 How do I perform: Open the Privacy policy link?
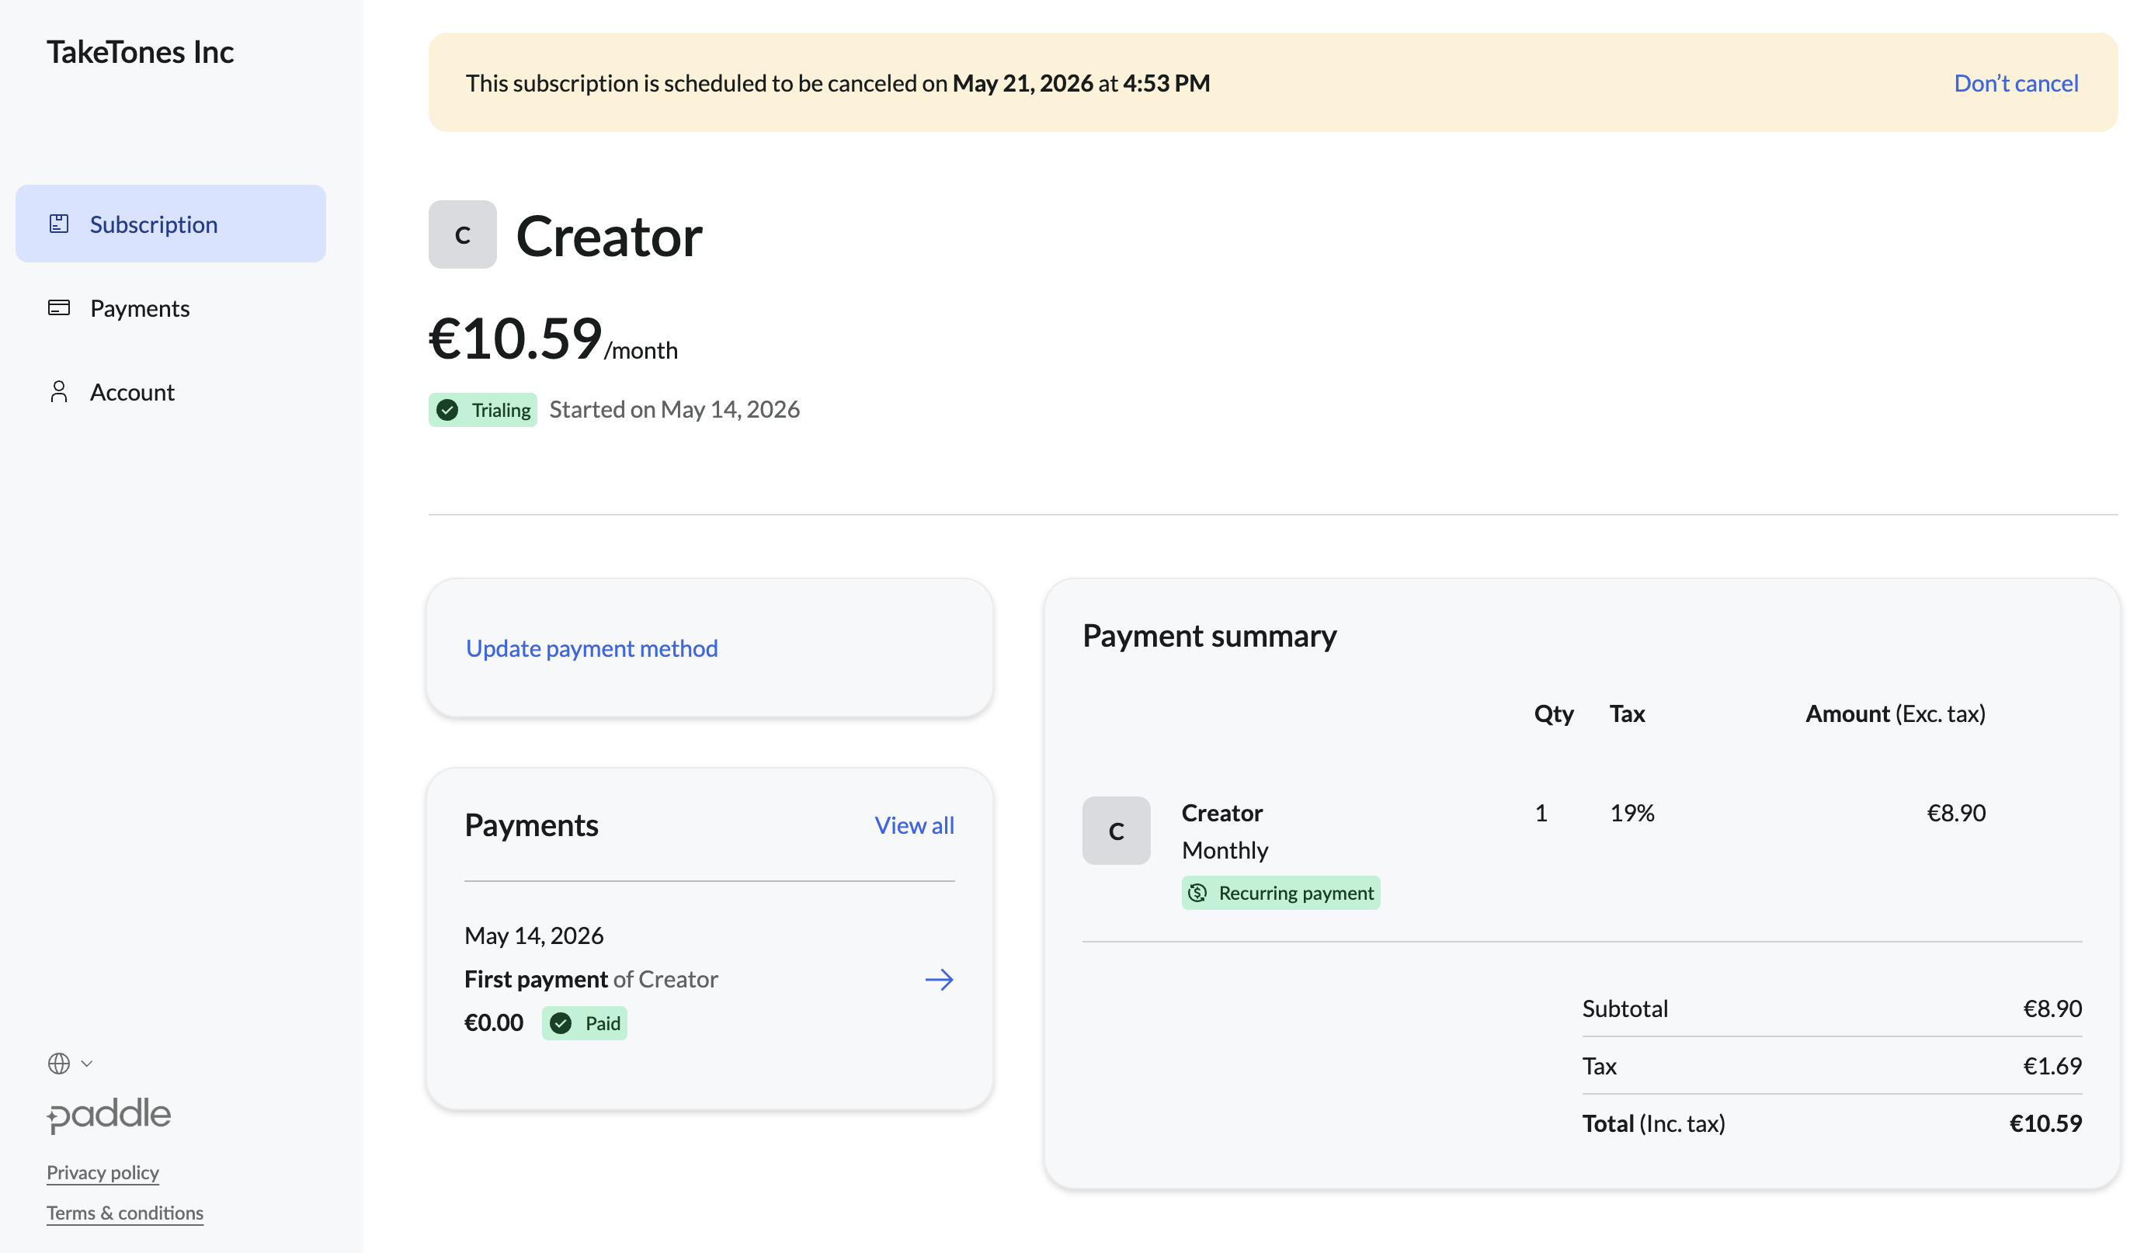click(103, 1172)
